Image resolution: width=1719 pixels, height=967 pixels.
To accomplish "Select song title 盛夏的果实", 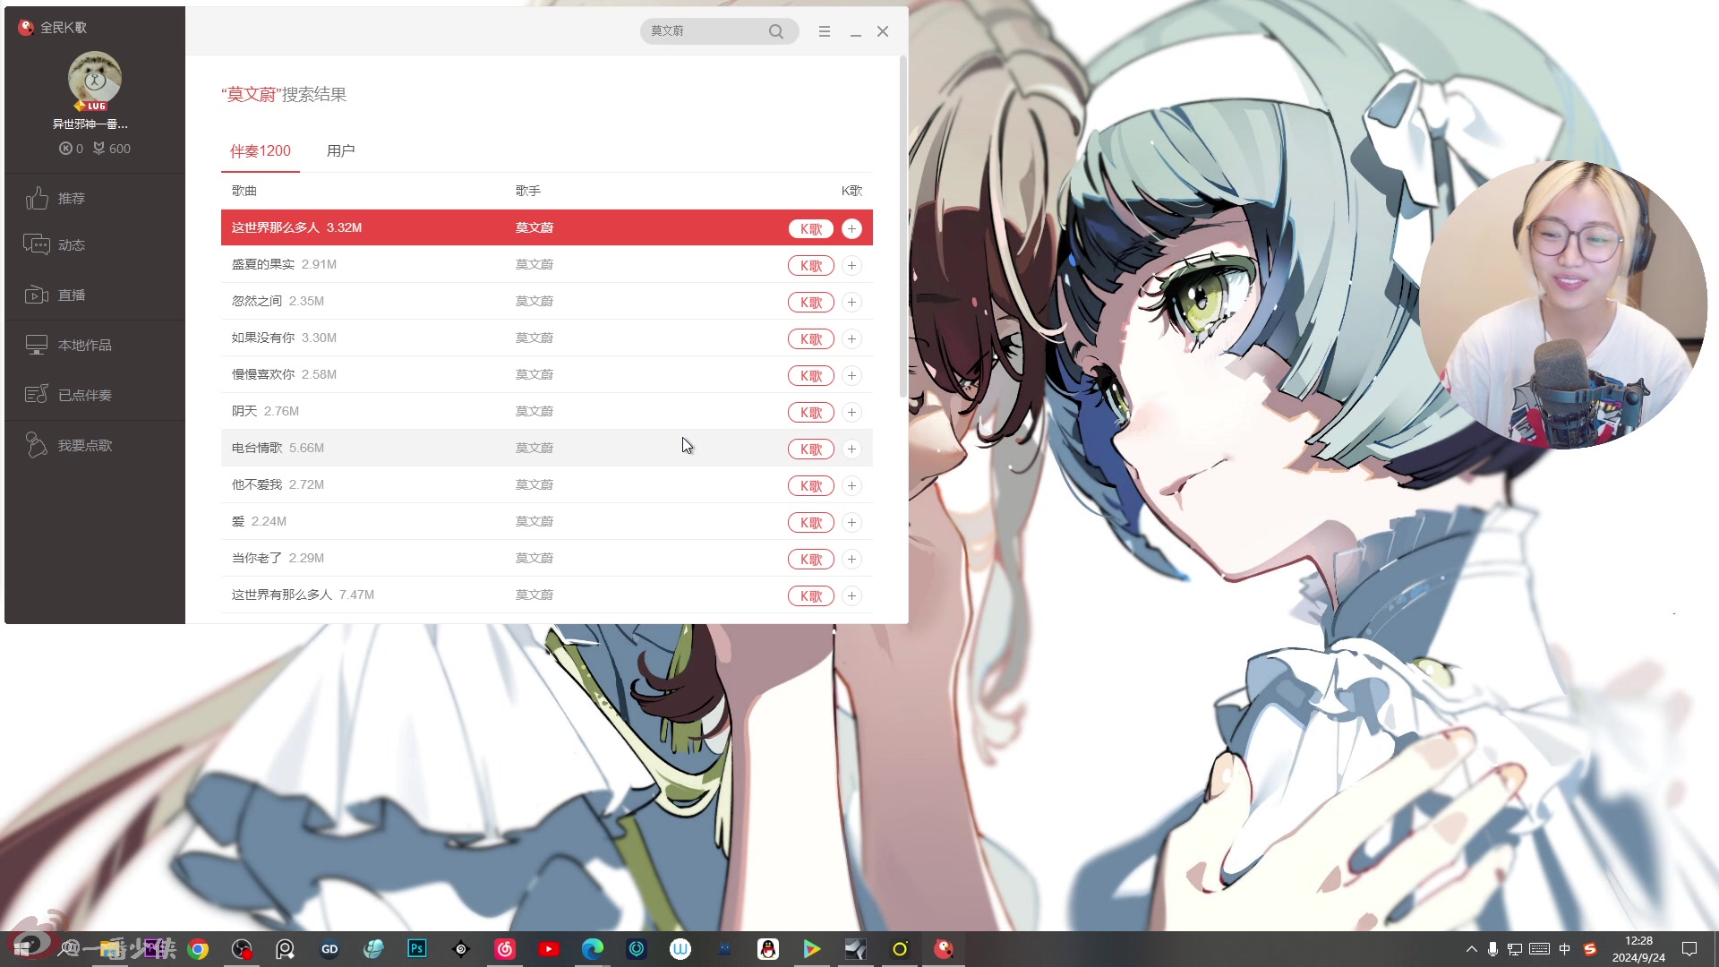I will (x=263, y=264).
